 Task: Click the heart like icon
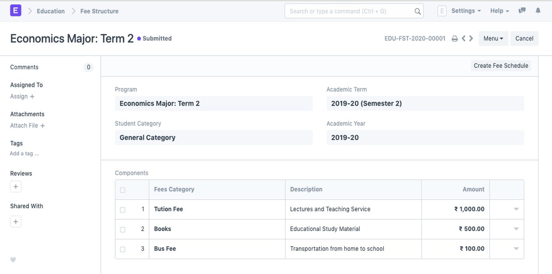(13, 260)
